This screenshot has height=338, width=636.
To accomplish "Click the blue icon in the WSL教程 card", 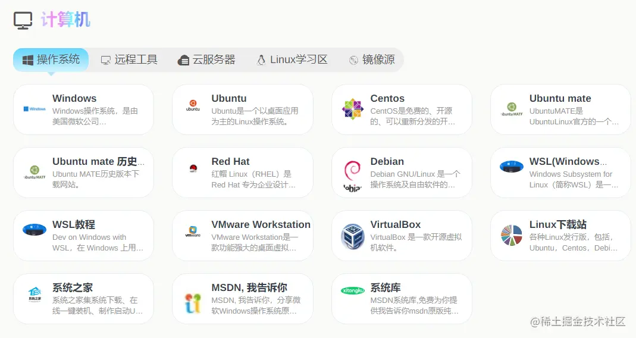I will click(35, 230).
